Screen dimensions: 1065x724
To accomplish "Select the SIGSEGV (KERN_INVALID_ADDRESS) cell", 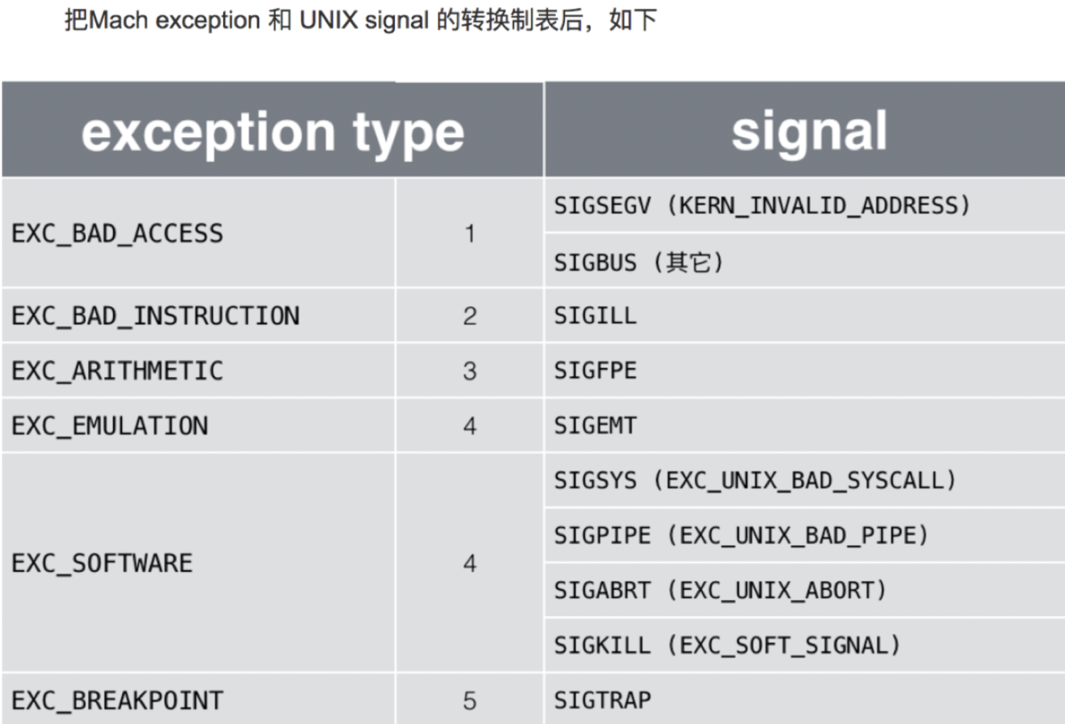I will click(x=804, y=205).
